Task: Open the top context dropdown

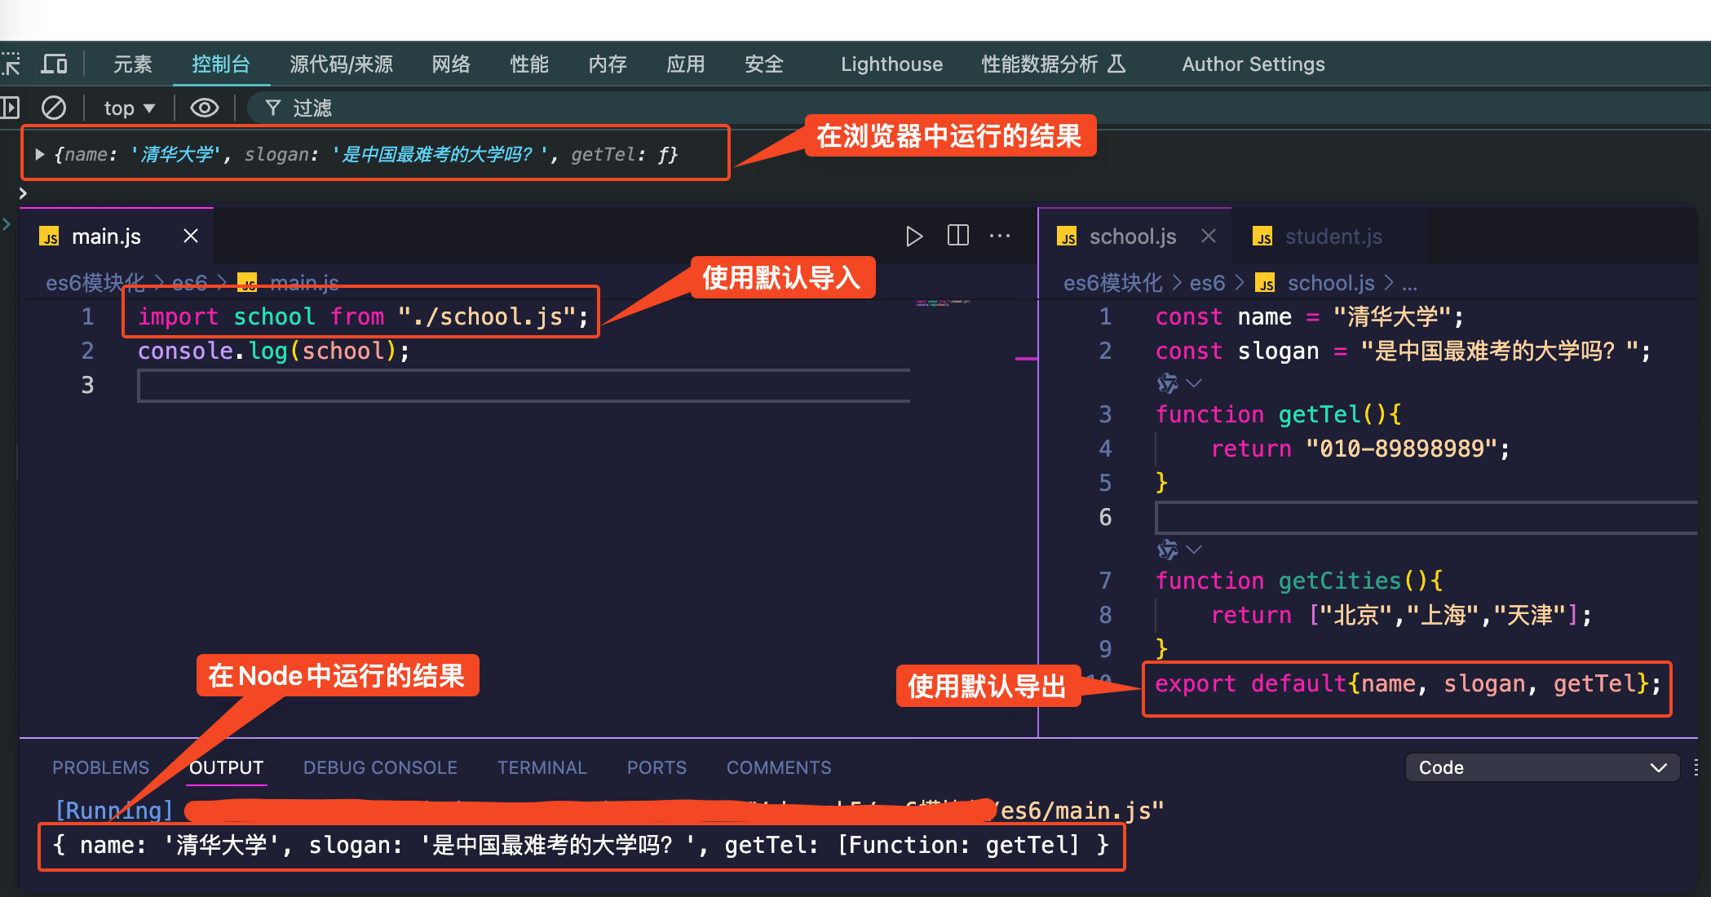Action: (x=129, y=108)
